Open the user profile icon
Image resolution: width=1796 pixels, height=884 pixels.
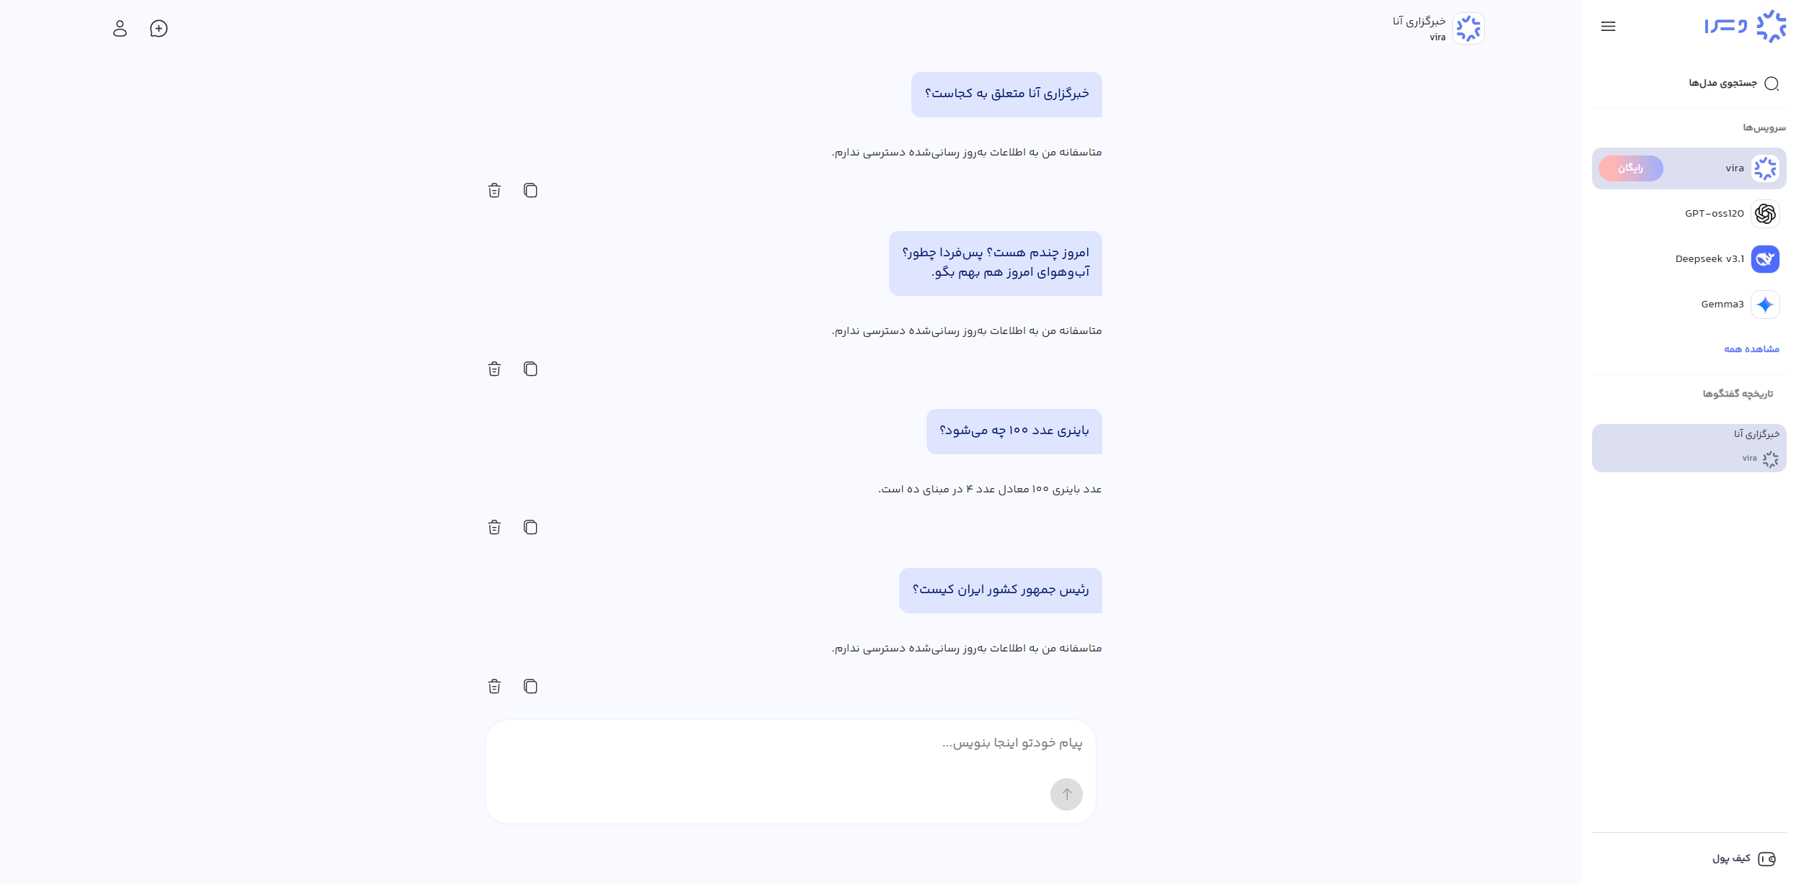[x=120, y=29]
